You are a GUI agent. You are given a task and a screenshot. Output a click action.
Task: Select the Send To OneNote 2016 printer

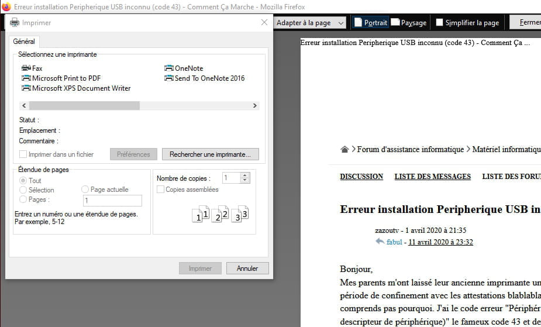coord(204,78)
